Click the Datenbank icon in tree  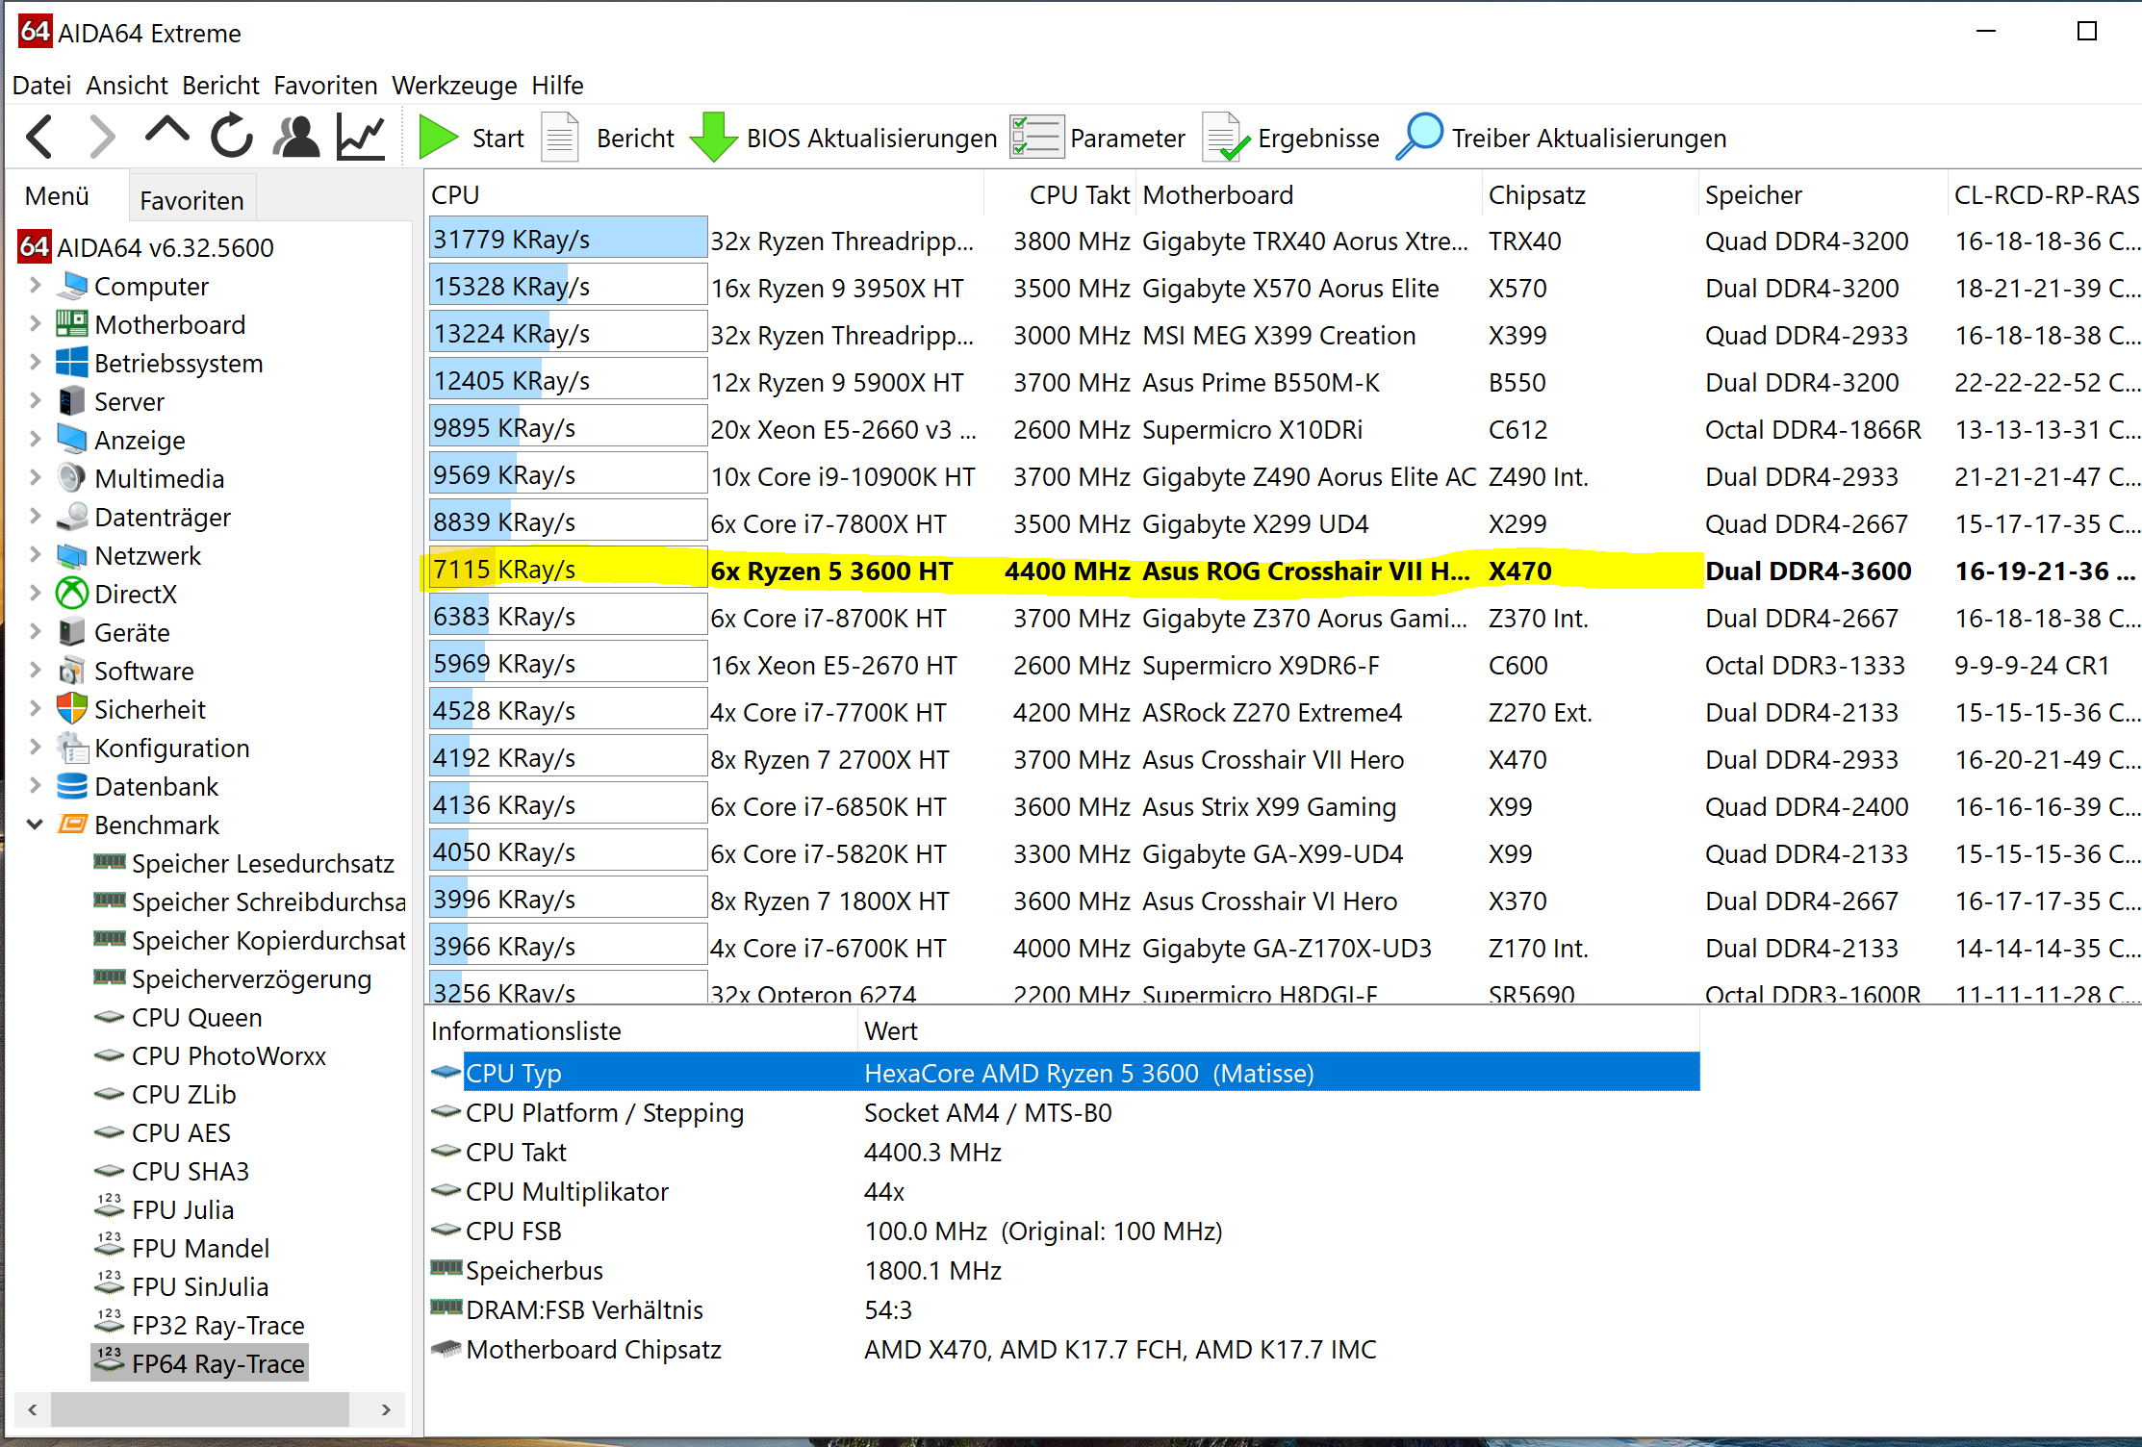72,786
